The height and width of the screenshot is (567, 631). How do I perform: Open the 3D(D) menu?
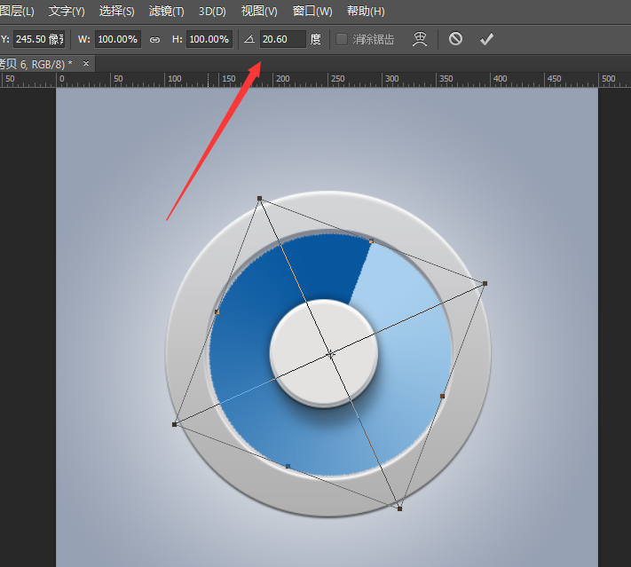212,12
